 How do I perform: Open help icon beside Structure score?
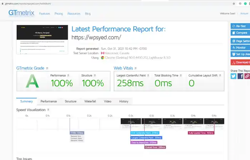tap(95, 75)
